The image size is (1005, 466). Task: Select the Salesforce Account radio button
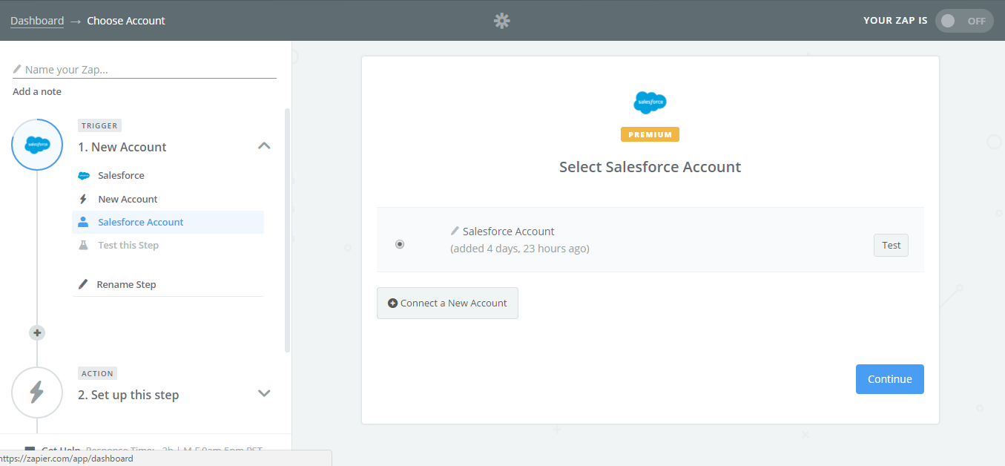click(x=400, y=244)
